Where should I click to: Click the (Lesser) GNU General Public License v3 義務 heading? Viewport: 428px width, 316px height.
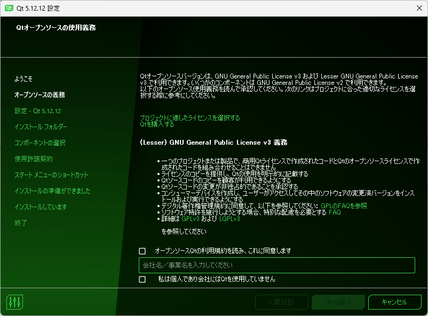(213, 143)
